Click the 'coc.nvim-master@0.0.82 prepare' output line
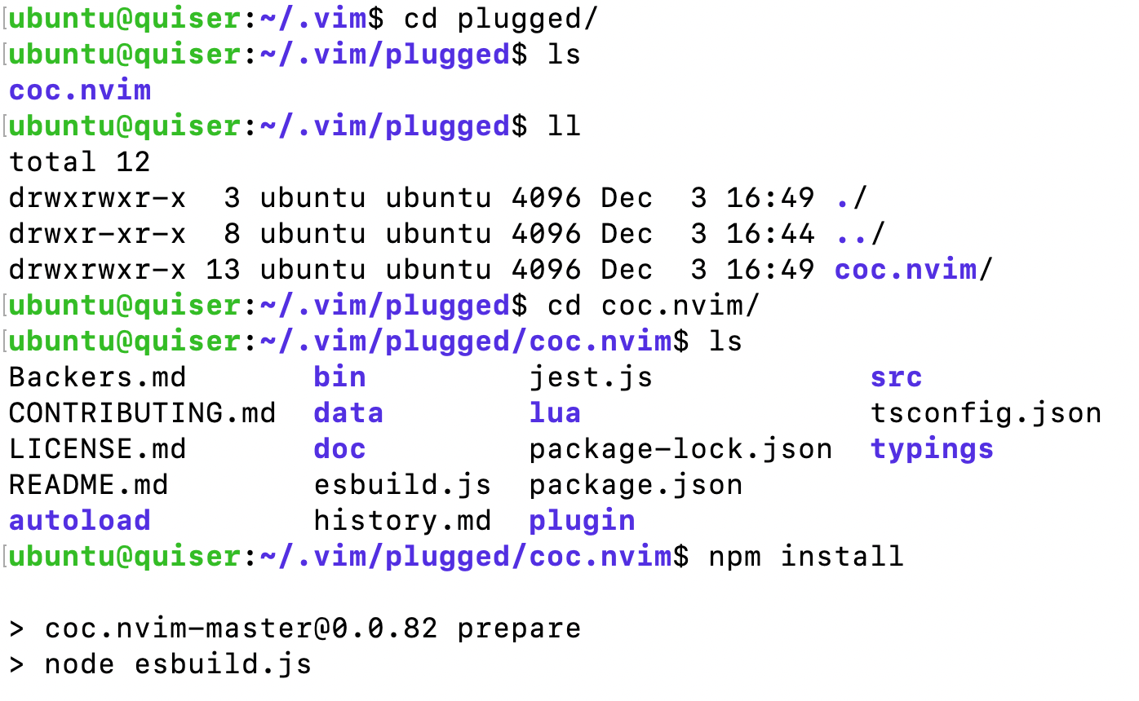 tap(312, 628)
